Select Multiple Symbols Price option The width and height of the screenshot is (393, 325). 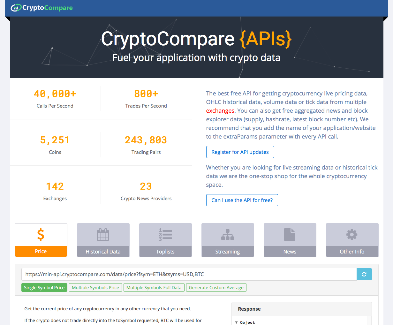(95, 288)
